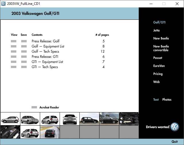This screenshot has height=145, width=184.
Task: Open the black GTI on road thumbnail
Action: 50,132
